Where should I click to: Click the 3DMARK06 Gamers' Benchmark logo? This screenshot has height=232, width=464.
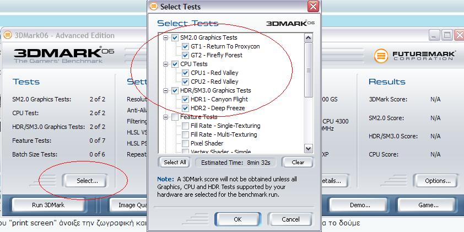(x=63, y=55)
